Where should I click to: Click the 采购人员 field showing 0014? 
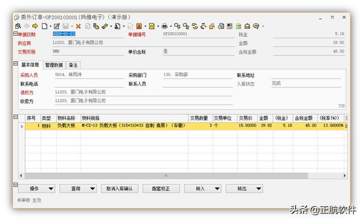90,75
